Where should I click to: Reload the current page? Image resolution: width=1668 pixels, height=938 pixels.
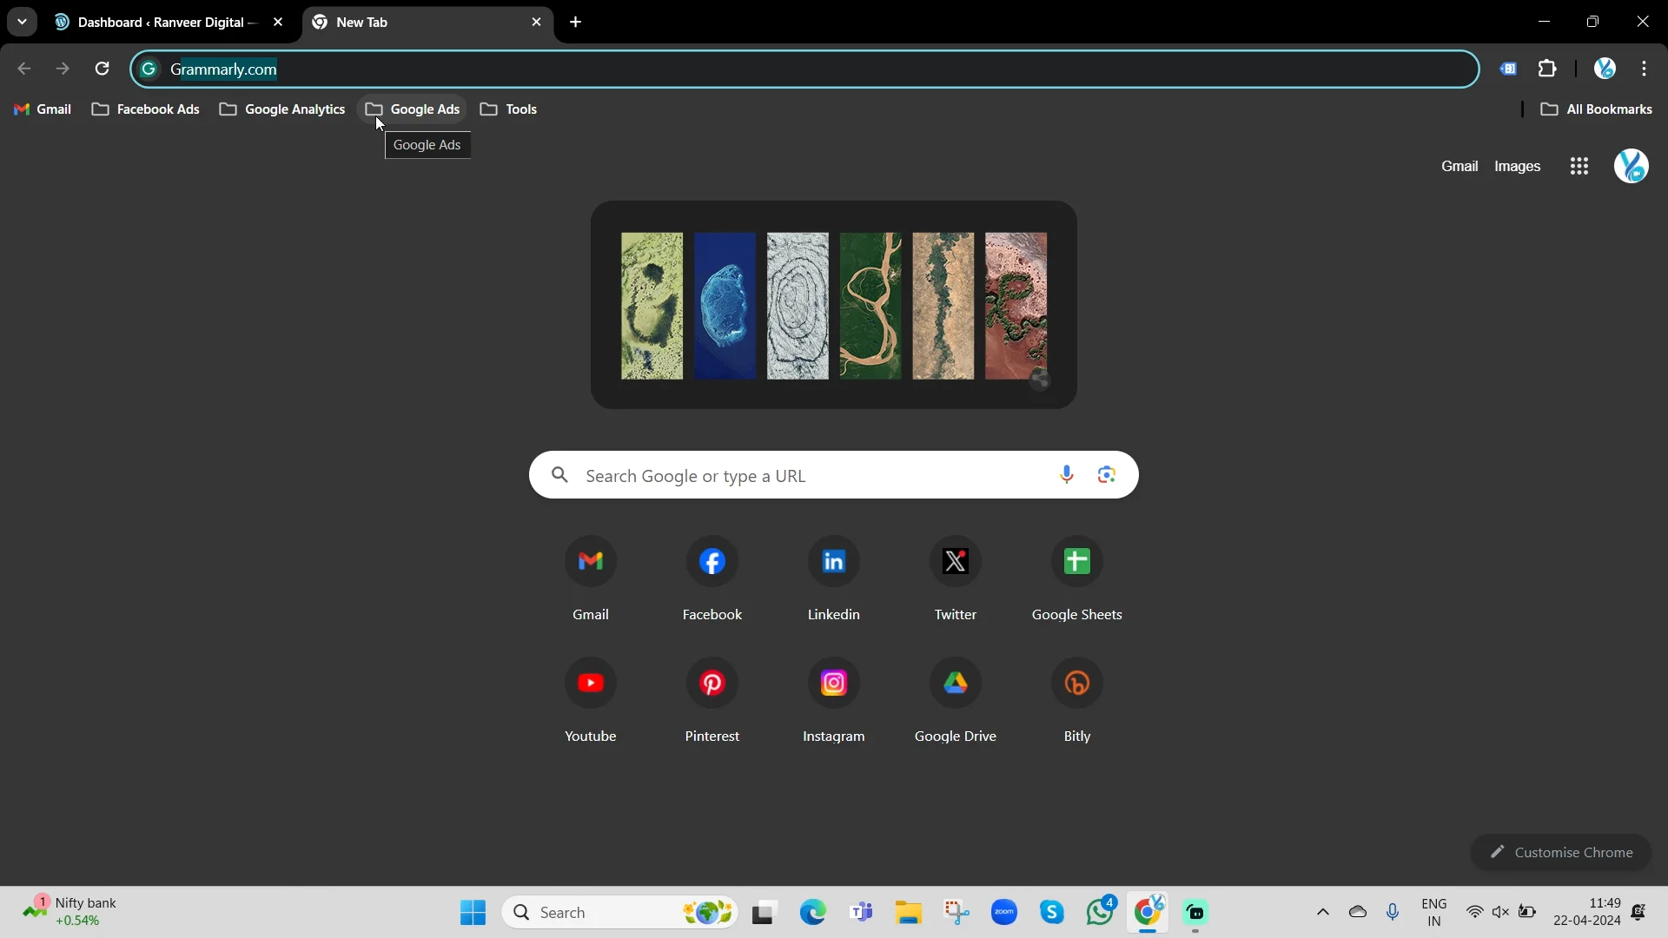coord(102,69)
